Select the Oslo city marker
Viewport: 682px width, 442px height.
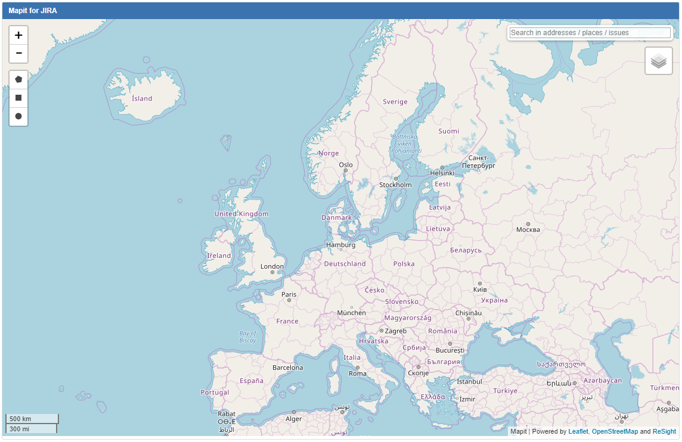(346, 170)
